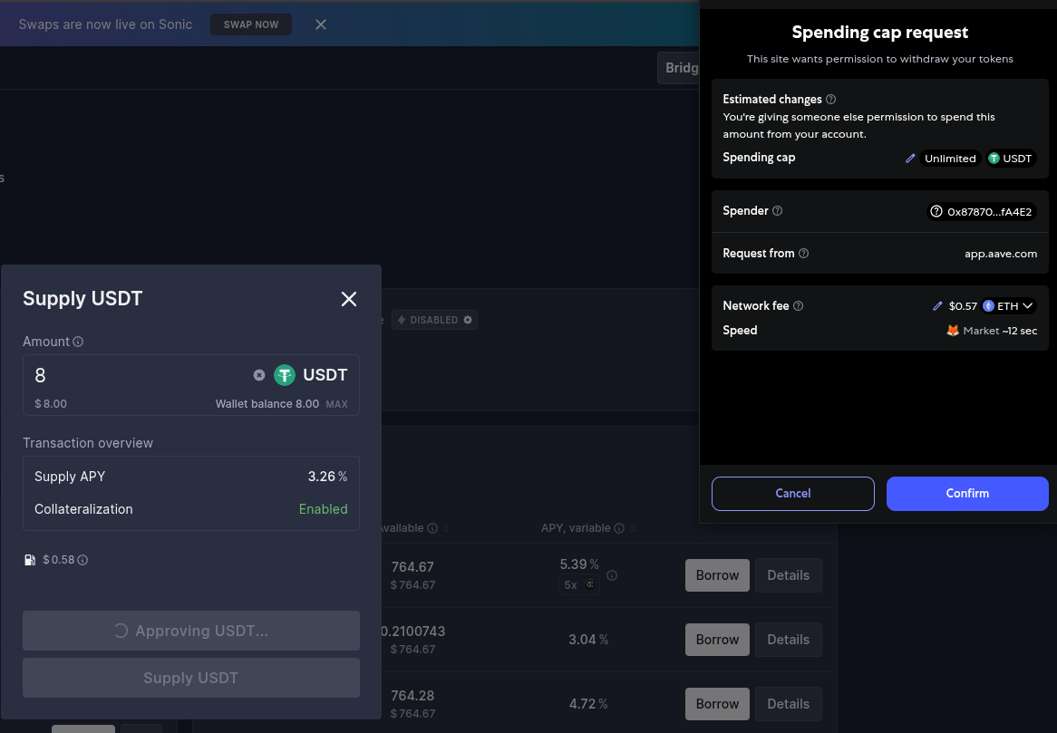Open Available column info icon
Screen dimensions: 1057x733
pyautogui.click(x=432, y=528)
